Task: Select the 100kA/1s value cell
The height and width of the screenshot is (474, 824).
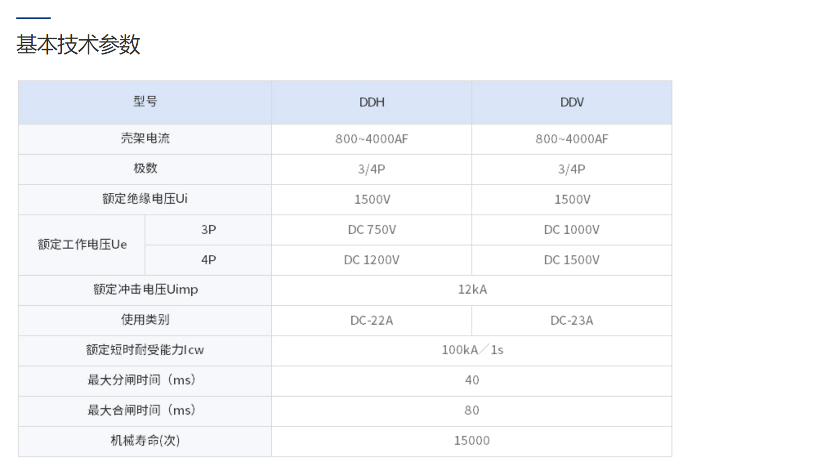Action: (x=472, y=350)
